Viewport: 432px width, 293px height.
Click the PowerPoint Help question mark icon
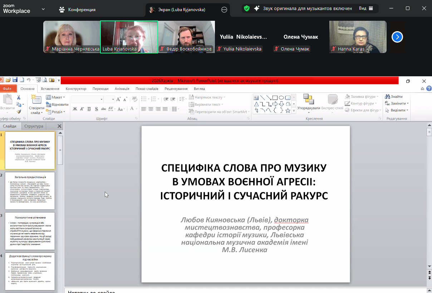coord(429,88)
